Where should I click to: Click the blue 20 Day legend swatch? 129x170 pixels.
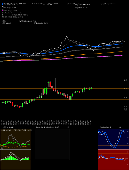point(3,4)
